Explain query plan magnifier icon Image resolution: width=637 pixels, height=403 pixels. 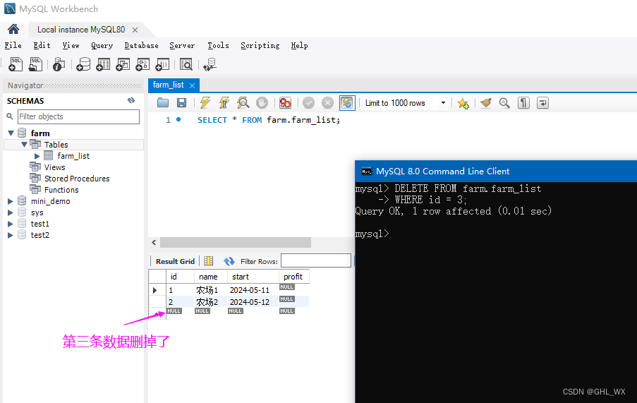pyautogui.click(x=243, y=103)
